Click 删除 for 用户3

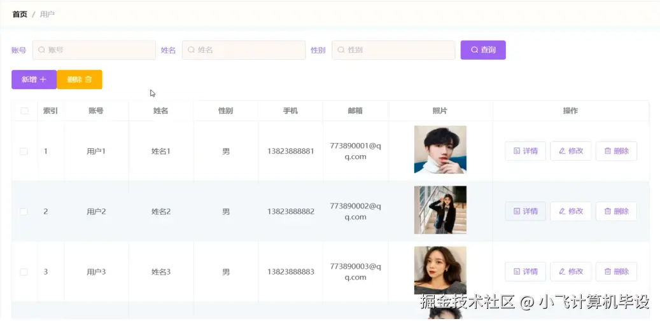(x=616, y=272)
